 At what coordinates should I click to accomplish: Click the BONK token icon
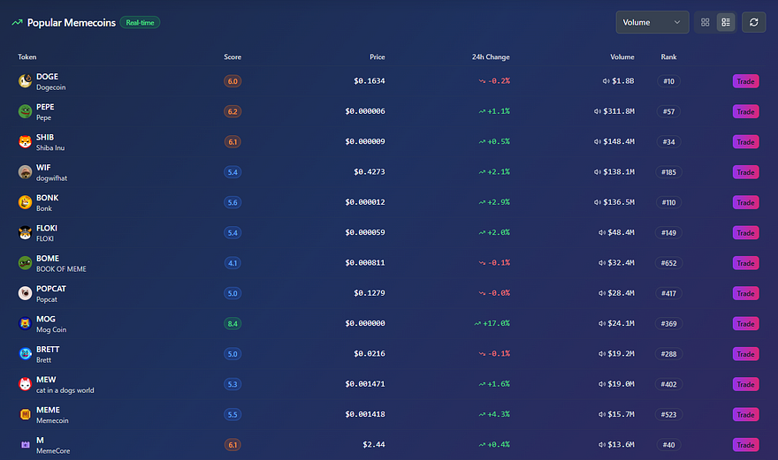25,202
